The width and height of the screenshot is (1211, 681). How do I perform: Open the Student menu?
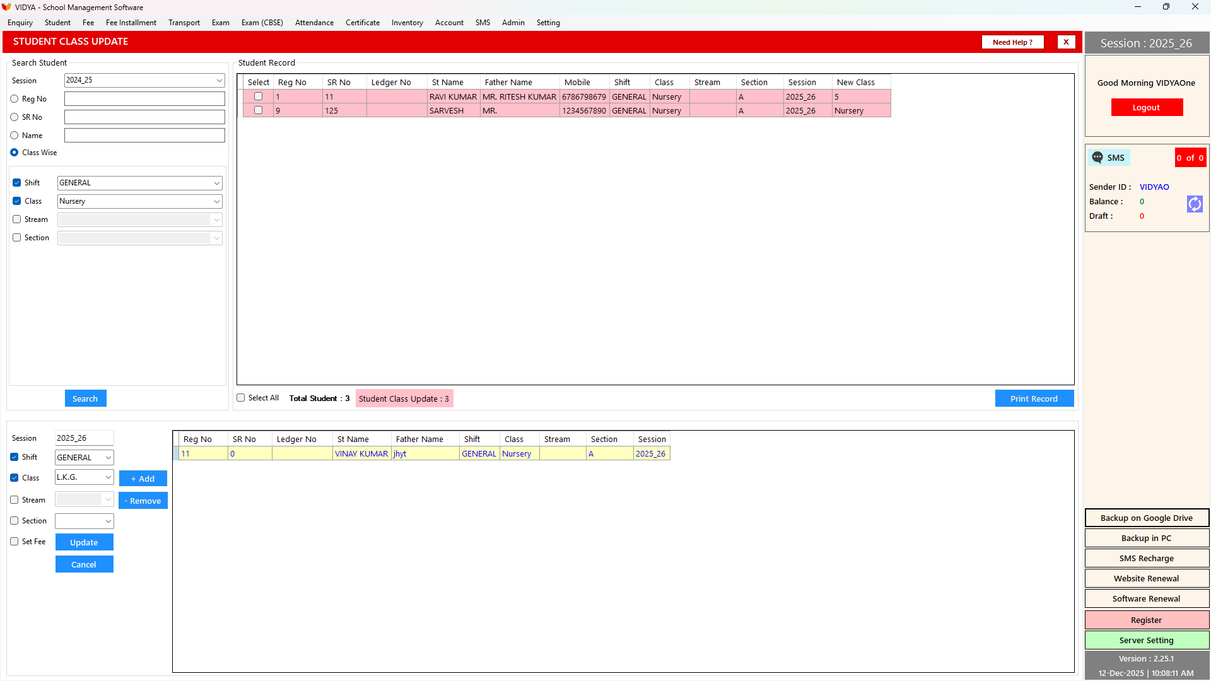[57, 23]
